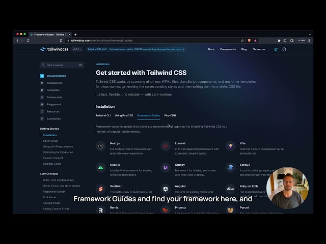Viewport: 326px width, 244px height.
Task: Expand the tab list chevron
Action: pyautogui.click(x=310, y=35)
